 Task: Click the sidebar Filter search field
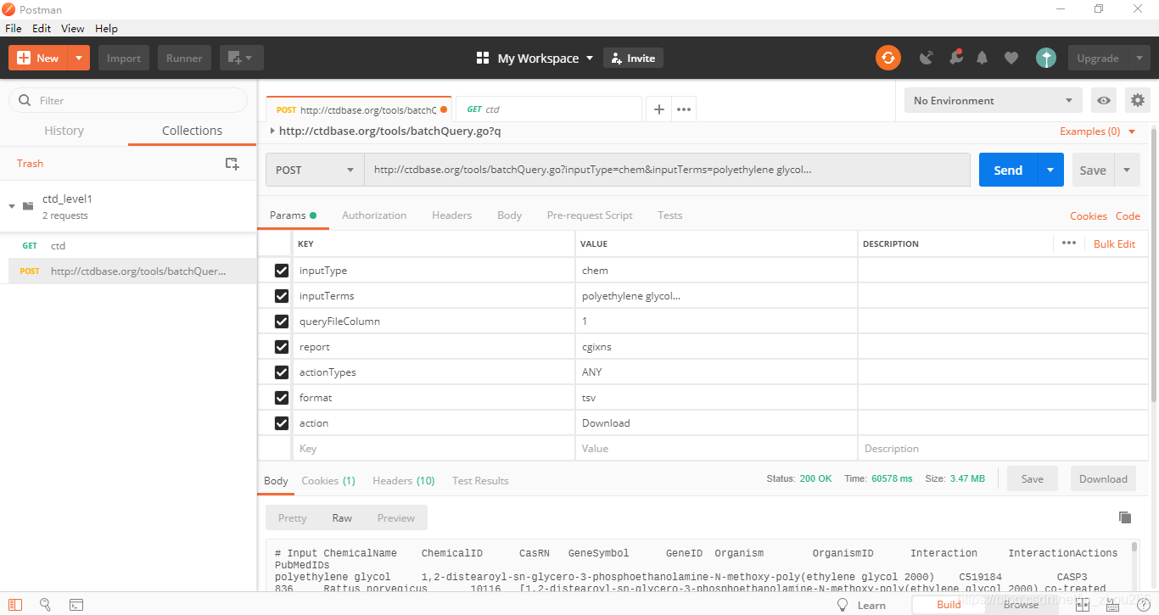click(128, 100)
